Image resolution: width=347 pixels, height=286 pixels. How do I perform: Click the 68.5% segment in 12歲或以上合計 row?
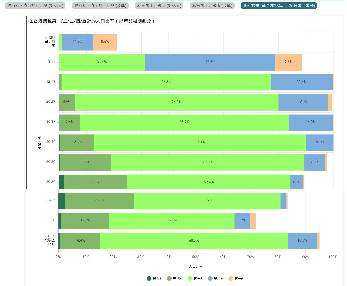(x=194, y=241)
